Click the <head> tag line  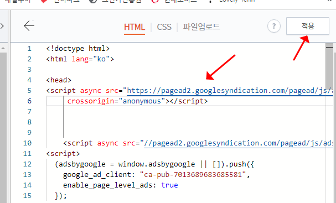click(x=59, y=80)
